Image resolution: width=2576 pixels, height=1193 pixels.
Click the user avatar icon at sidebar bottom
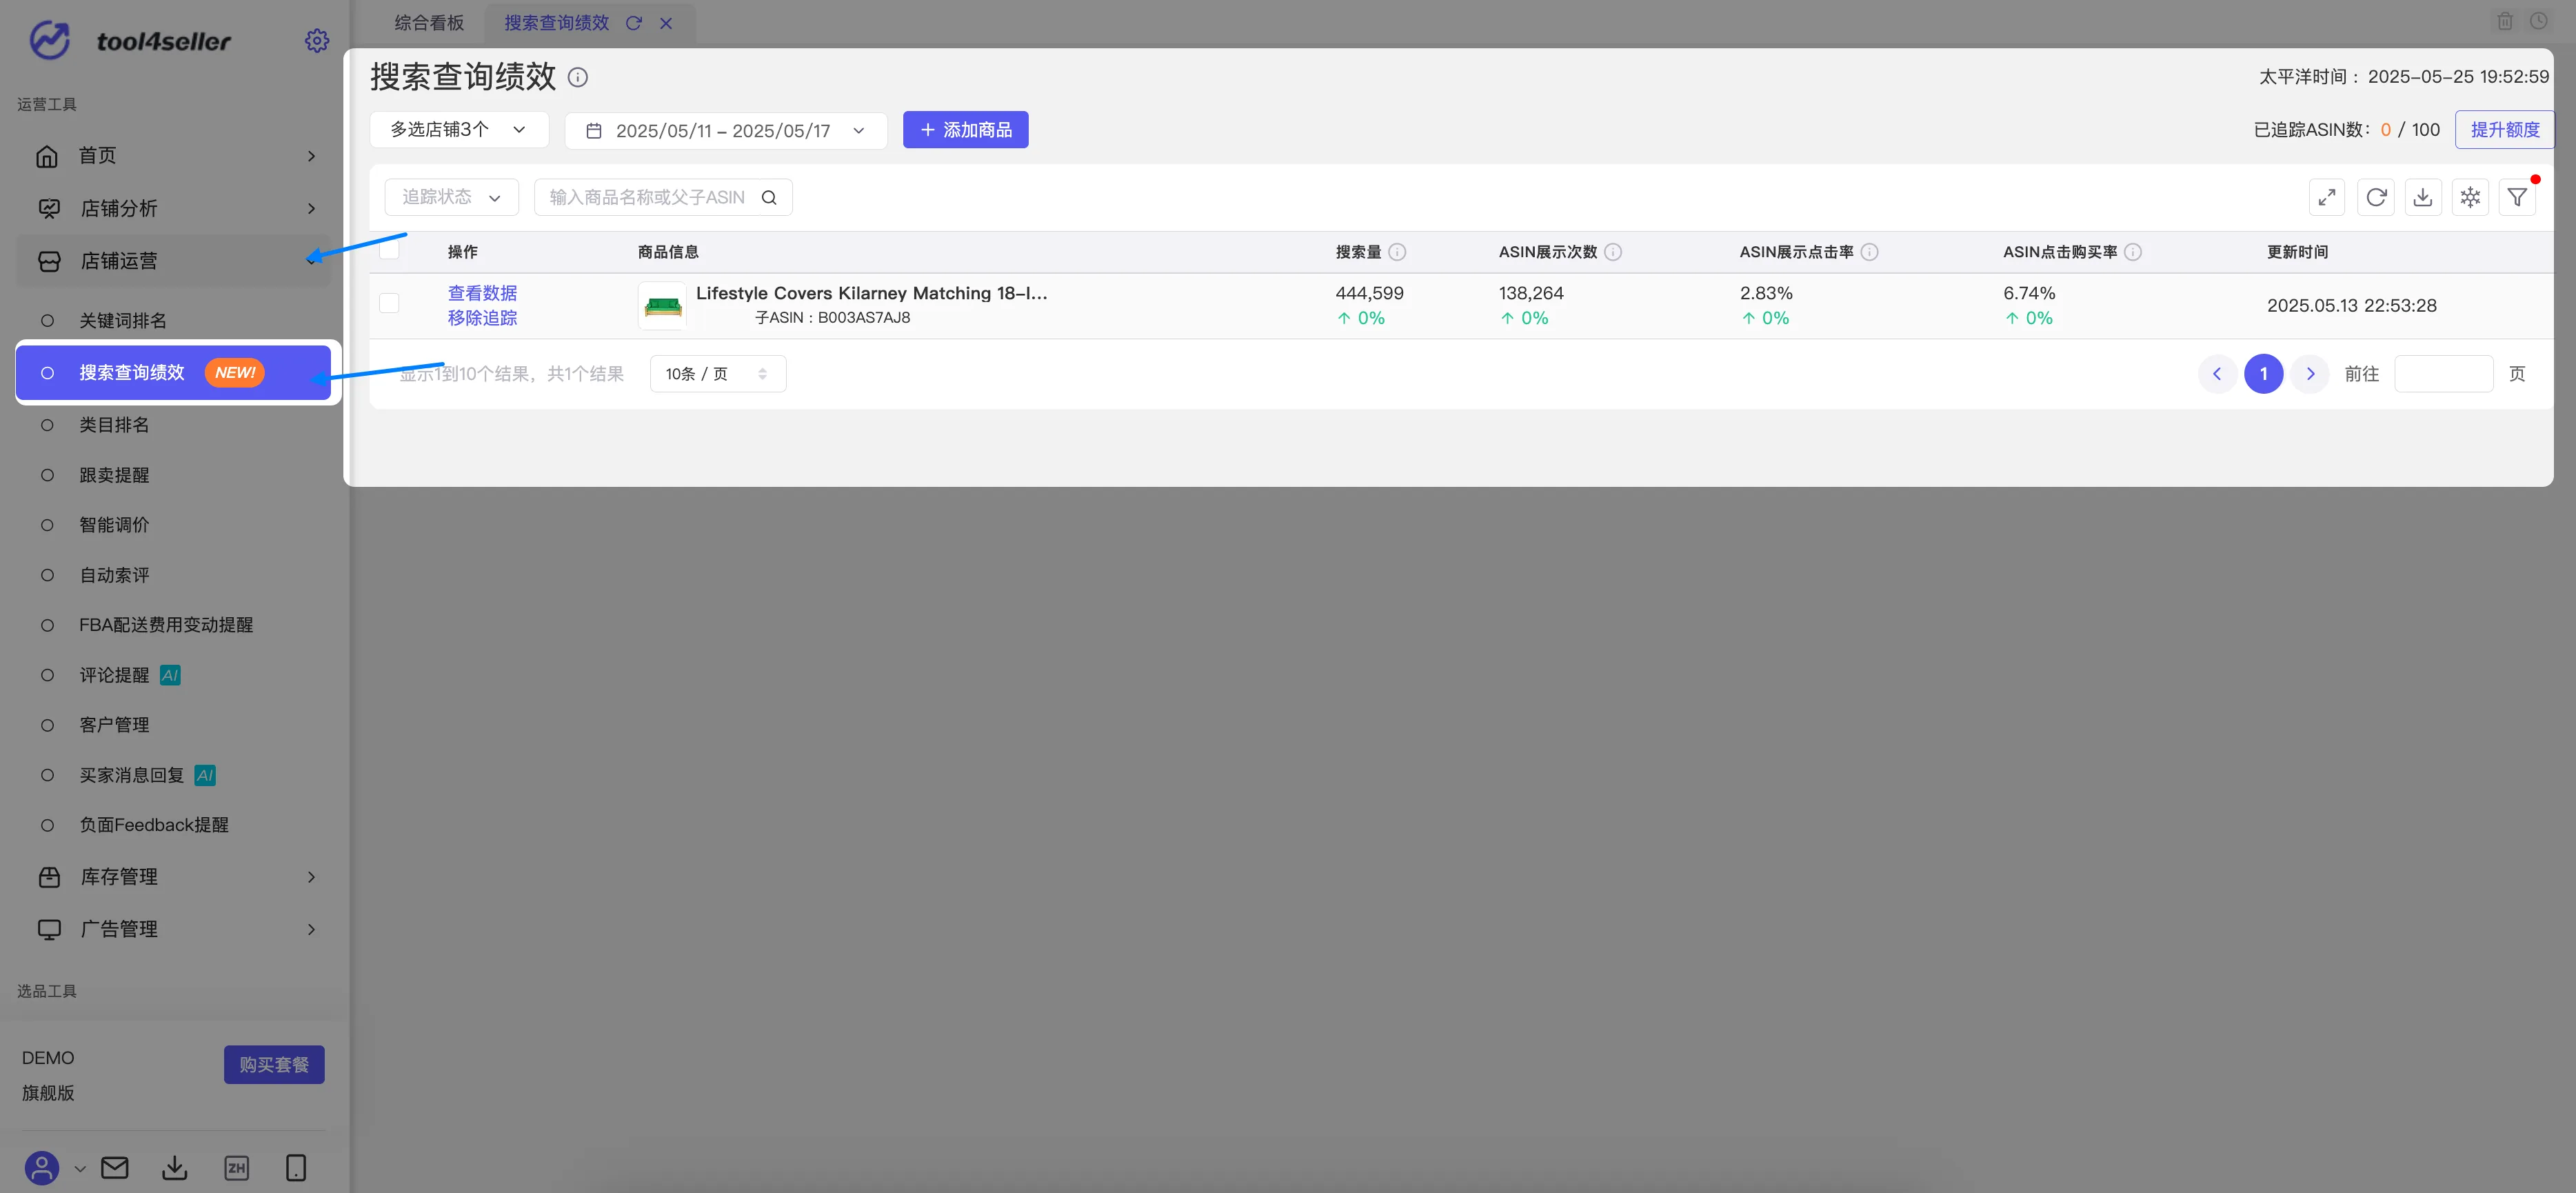tap(42, 1167)
